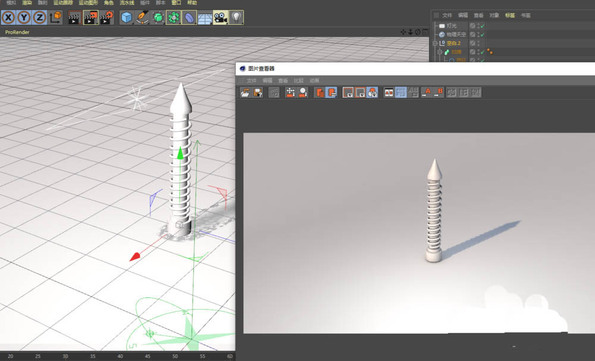
Task: Open the 窗口 (Window) menu
Action: click(x=177, y=2)
